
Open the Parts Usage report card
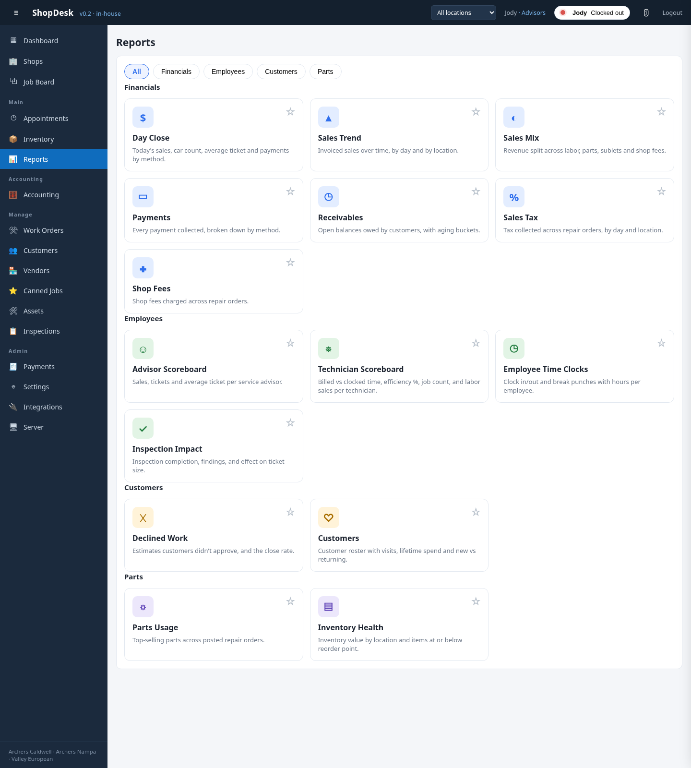coord(214,624)
